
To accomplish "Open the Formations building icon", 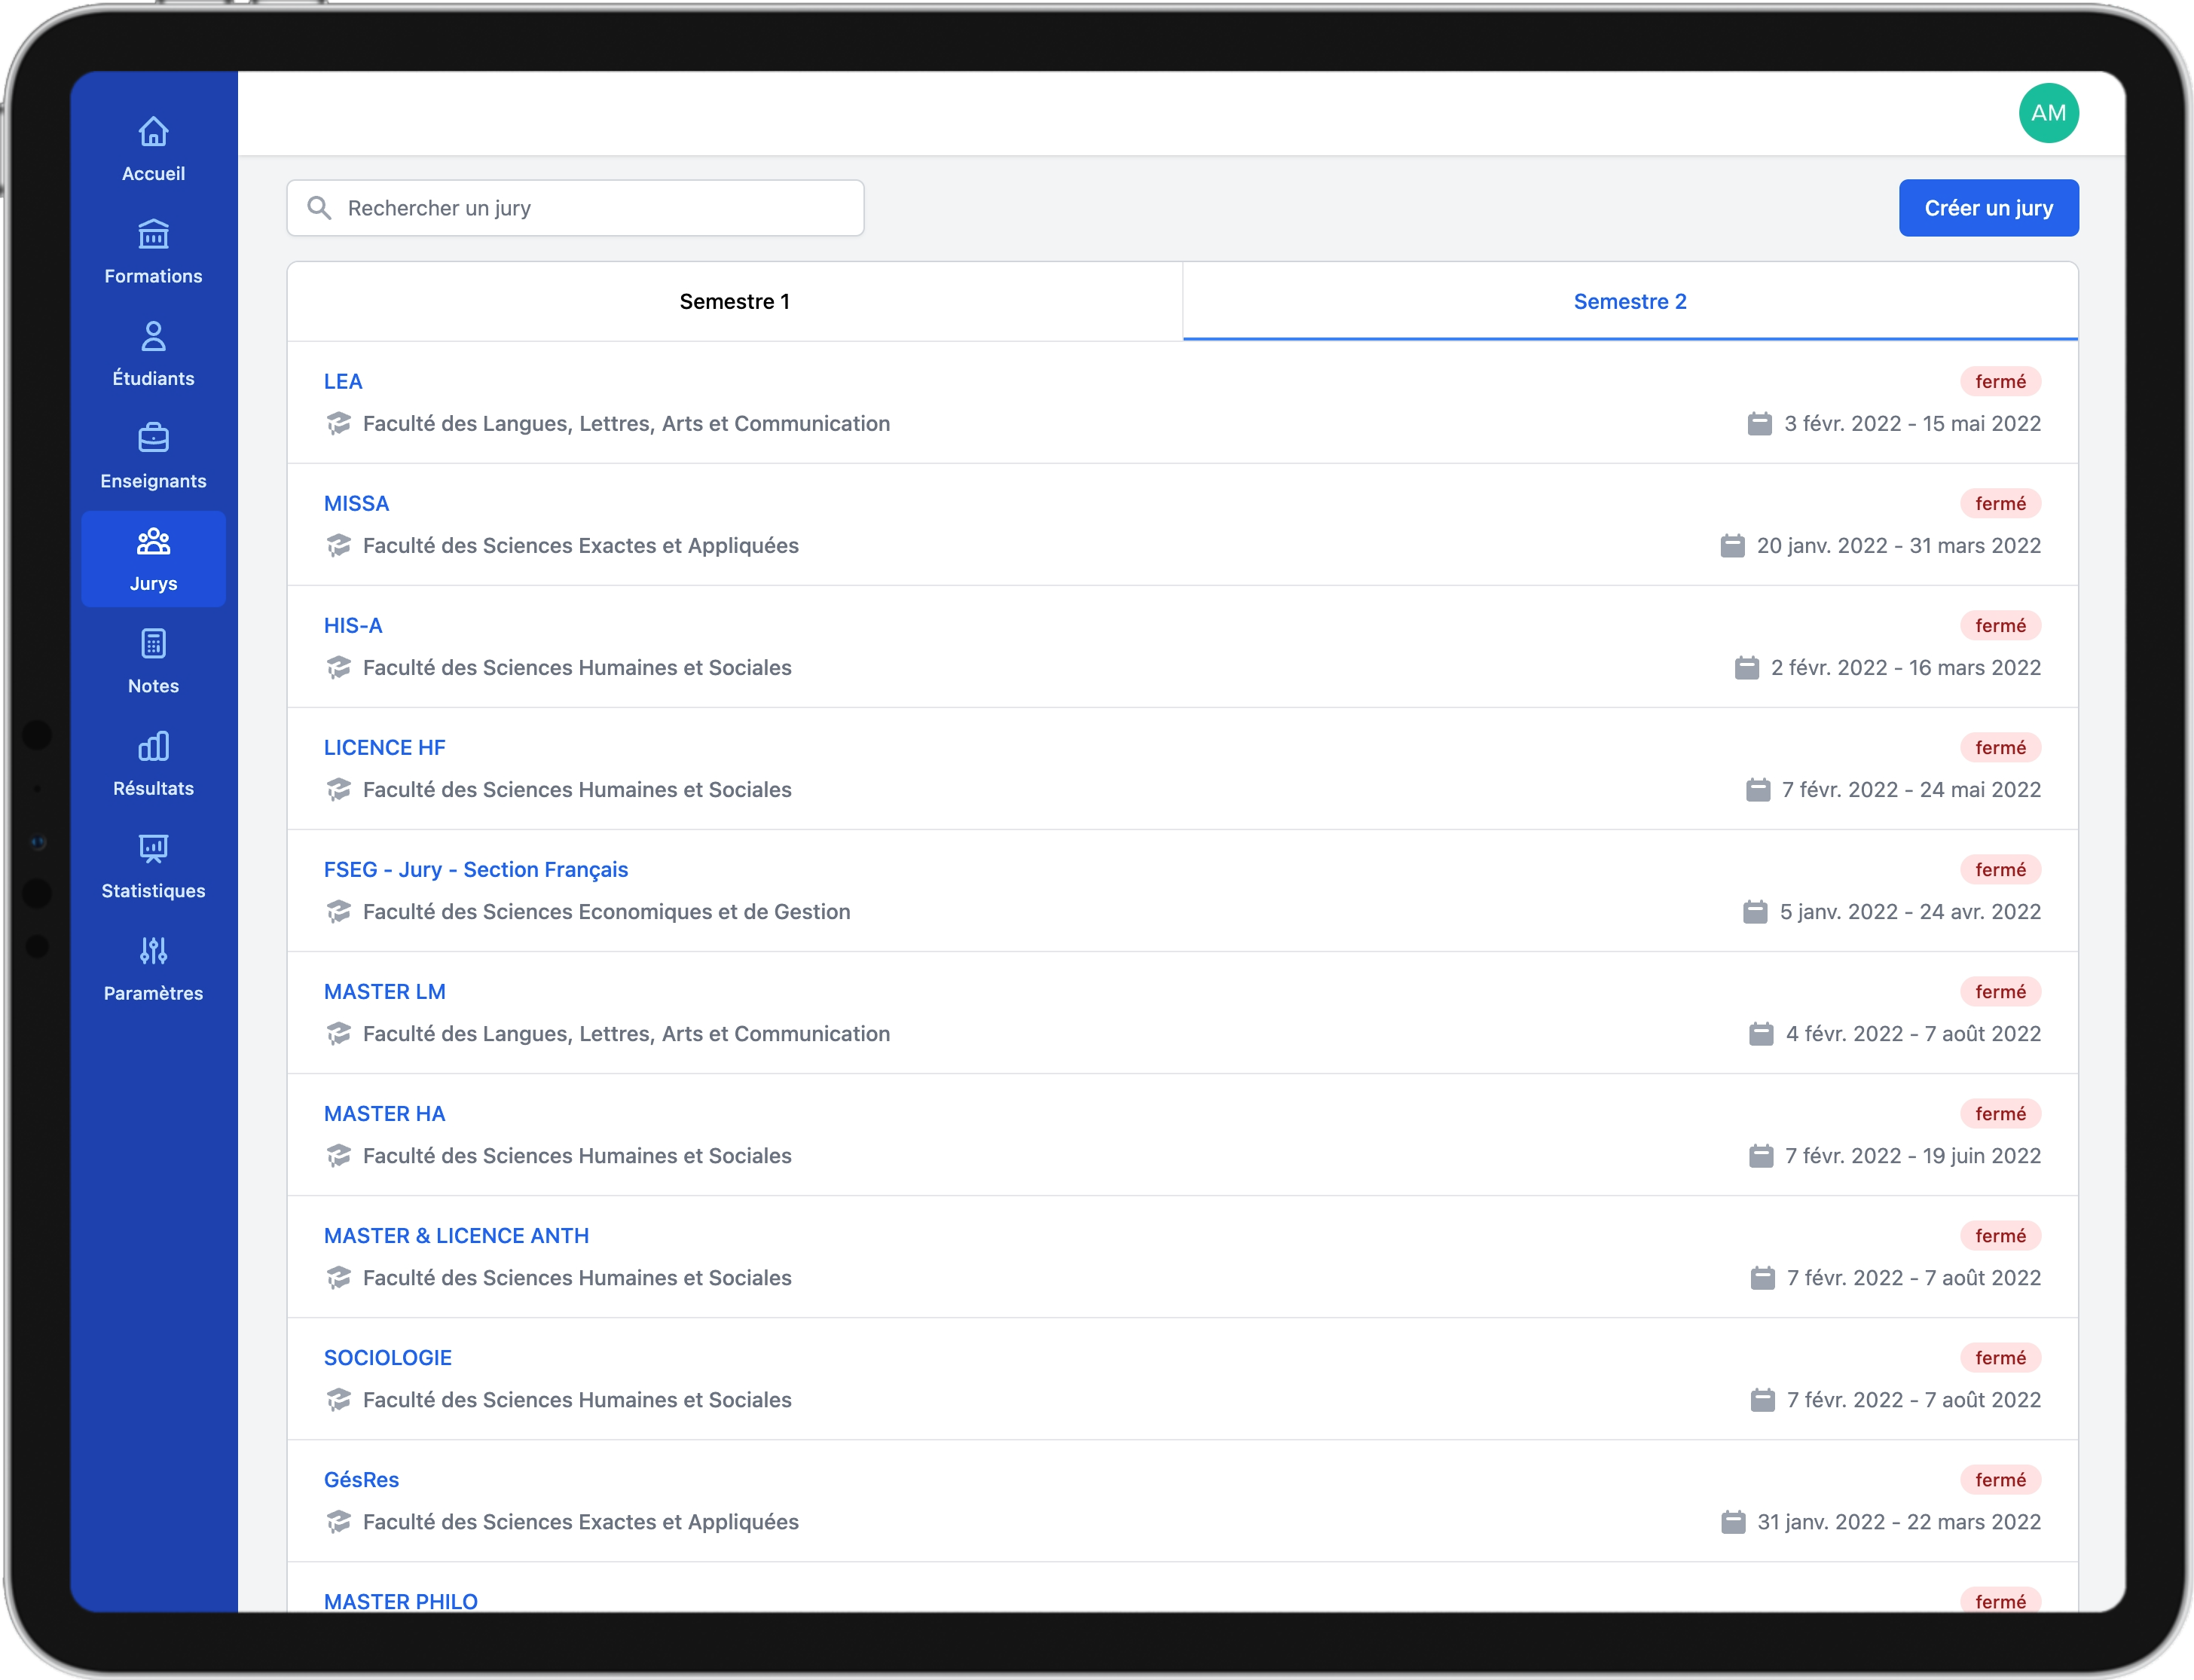I will tap(153, 234).
